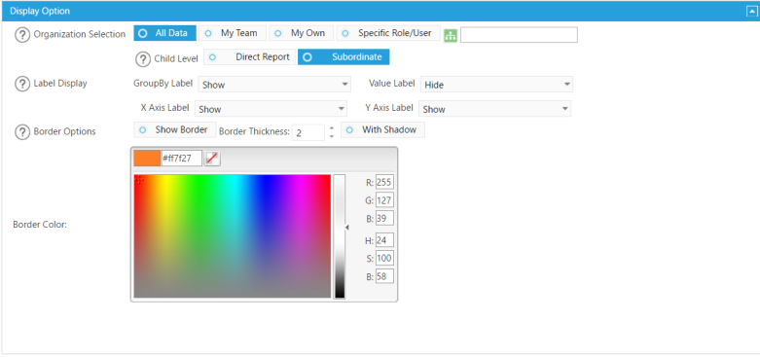Open help icon for Child Level
760x357 pixels.
click(142, 59)
